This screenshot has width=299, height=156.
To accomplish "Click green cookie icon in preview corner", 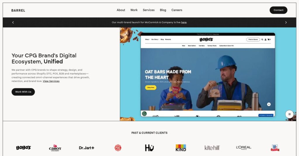I will point(145,114).
